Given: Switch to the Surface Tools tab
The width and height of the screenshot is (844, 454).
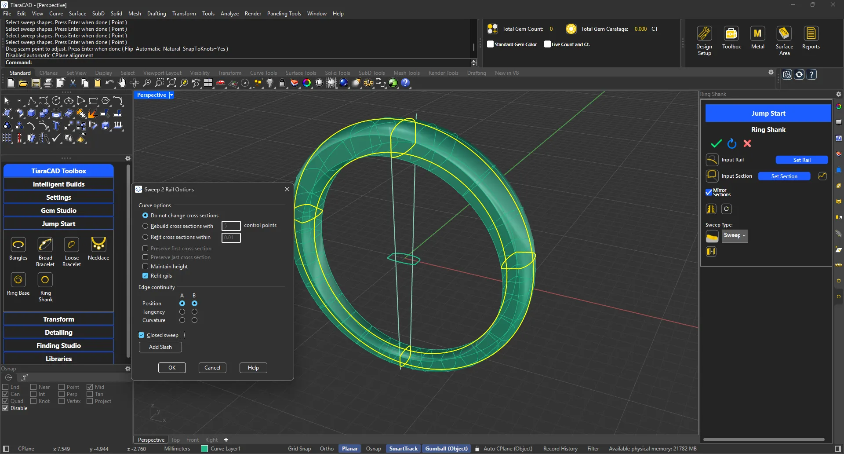Looking at the screenshot, I should 301,73.
